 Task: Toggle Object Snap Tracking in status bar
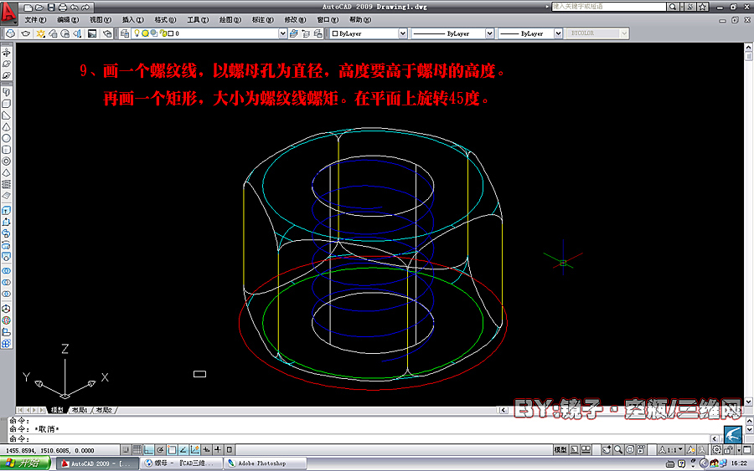(183, 450)
